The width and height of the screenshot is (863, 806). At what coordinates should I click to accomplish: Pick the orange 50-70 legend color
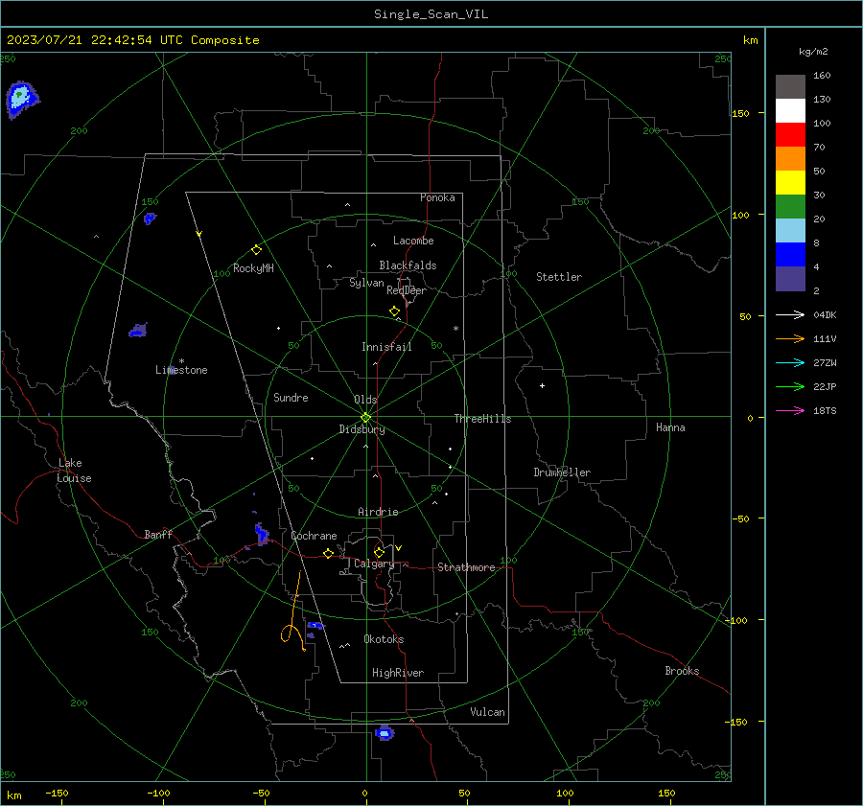(x=790, y=159)
